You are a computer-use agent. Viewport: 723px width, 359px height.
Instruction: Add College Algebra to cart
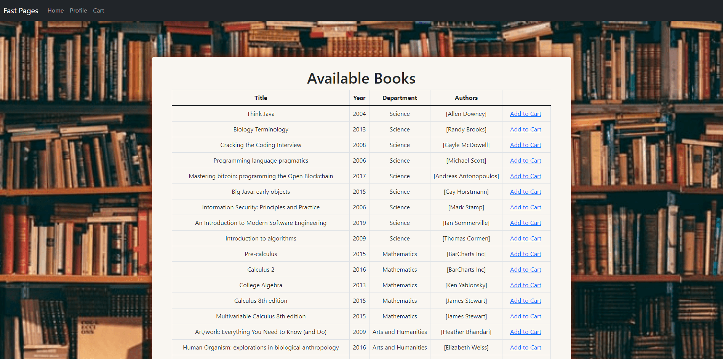(x=525, y=285)
